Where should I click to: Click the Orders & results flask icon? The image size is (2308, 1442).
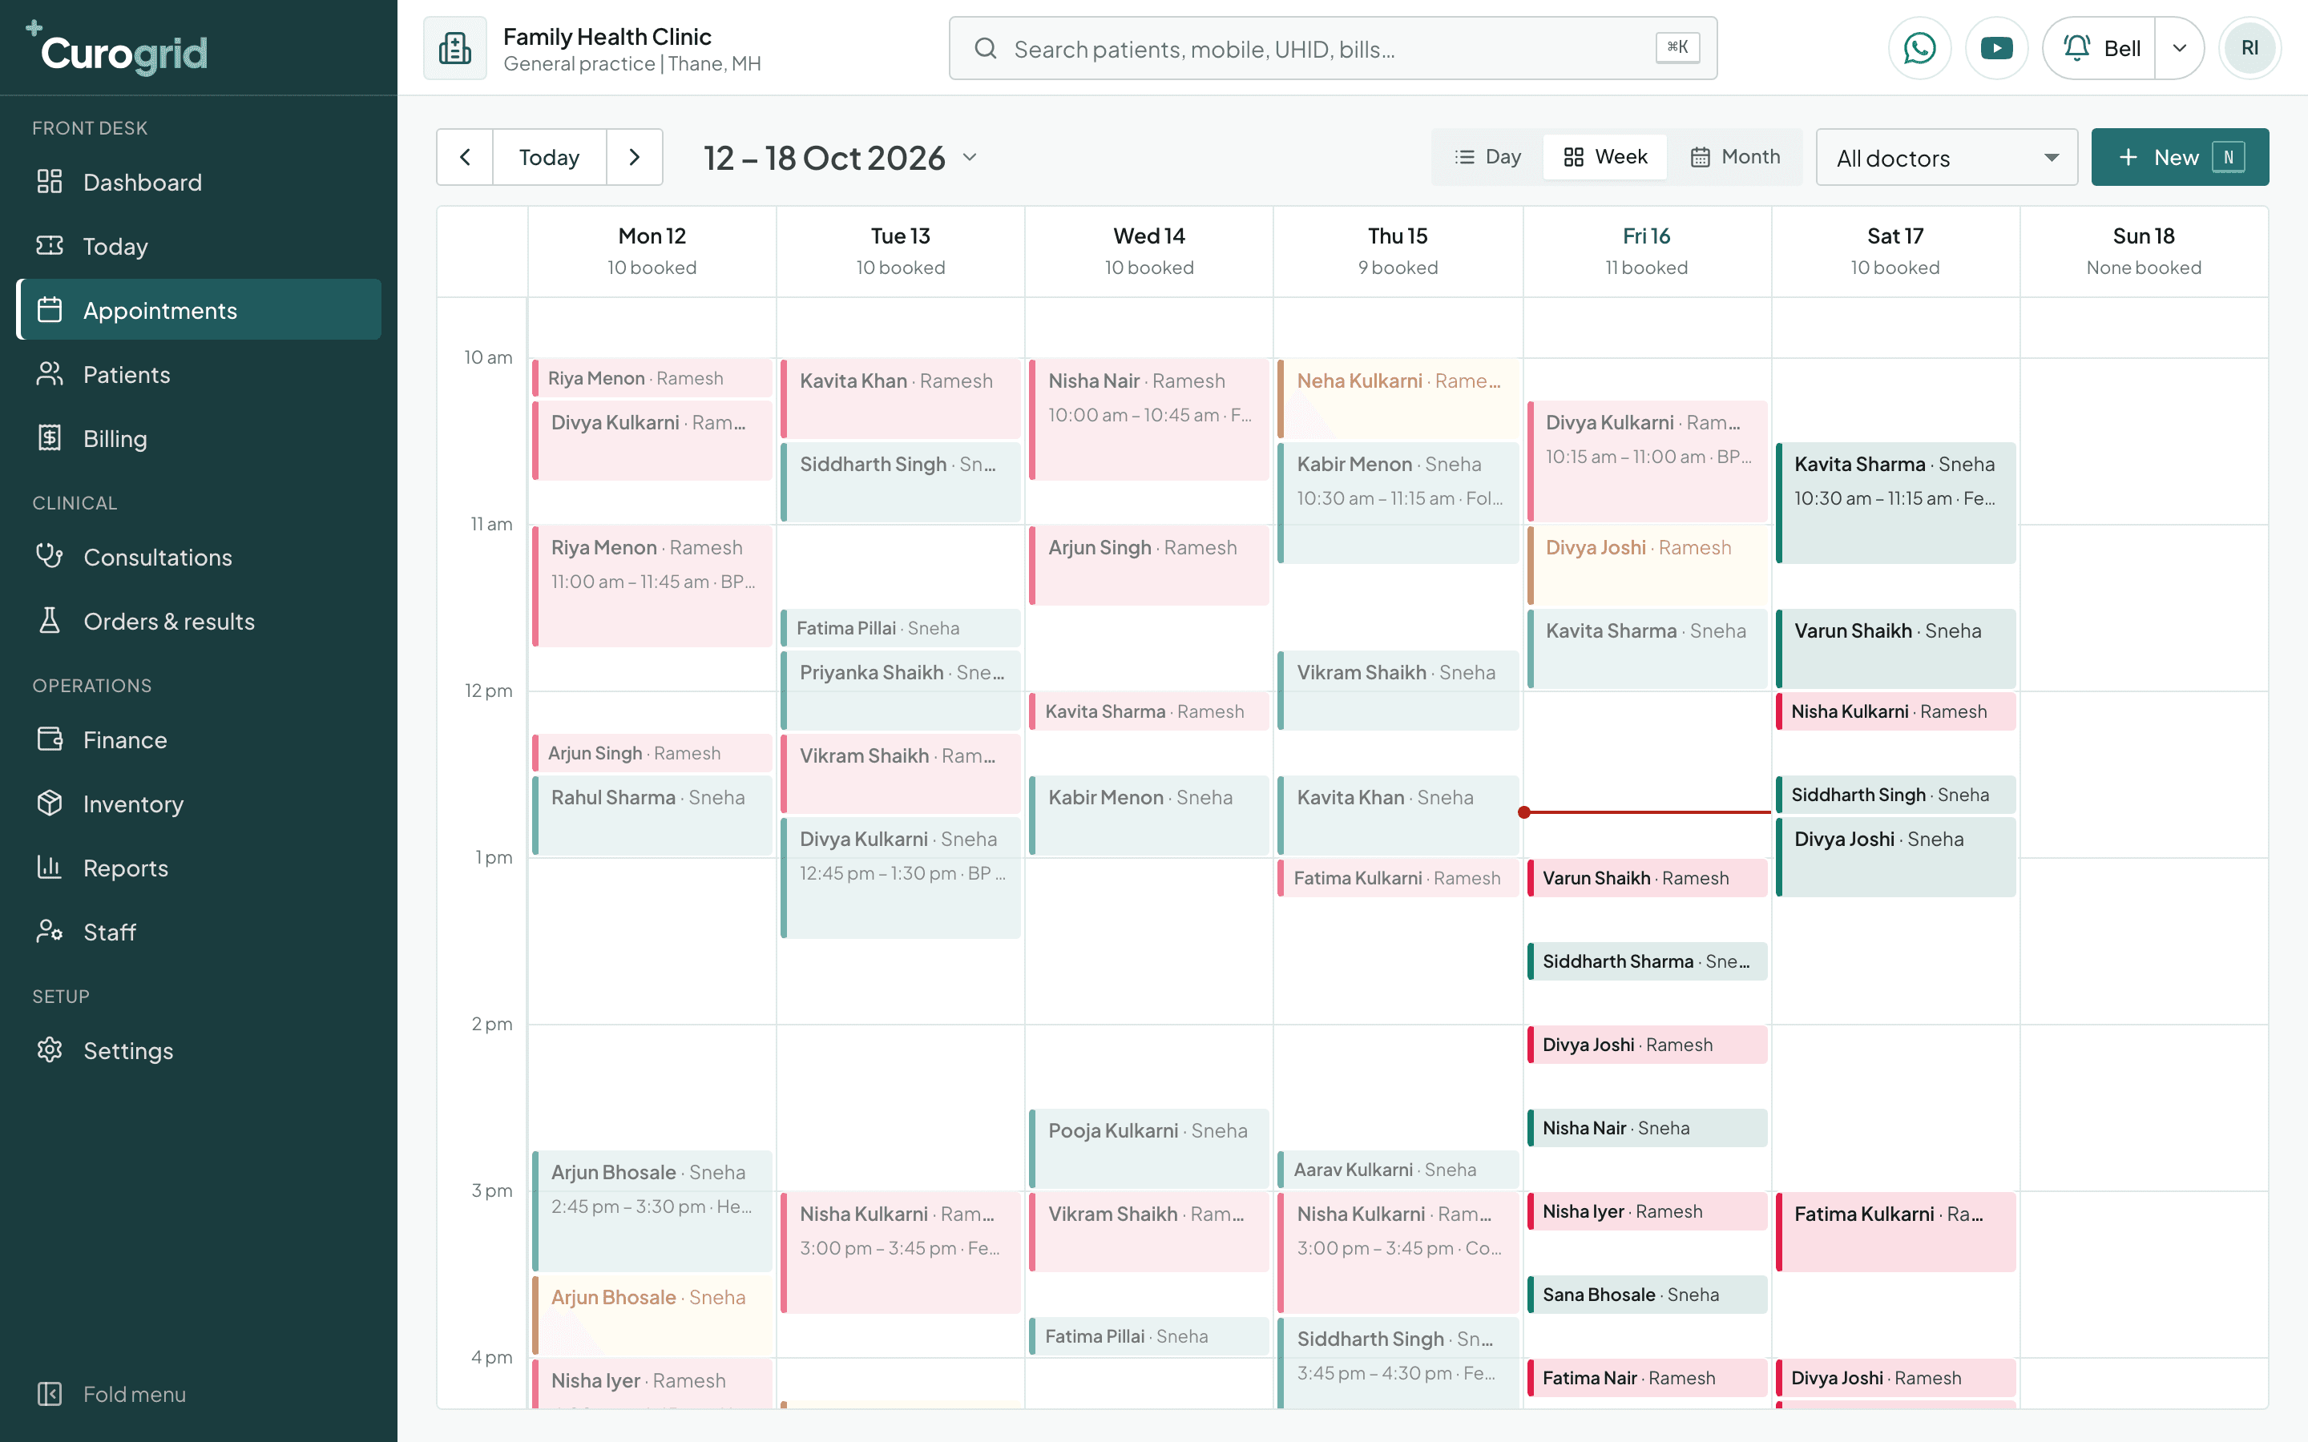50,621
